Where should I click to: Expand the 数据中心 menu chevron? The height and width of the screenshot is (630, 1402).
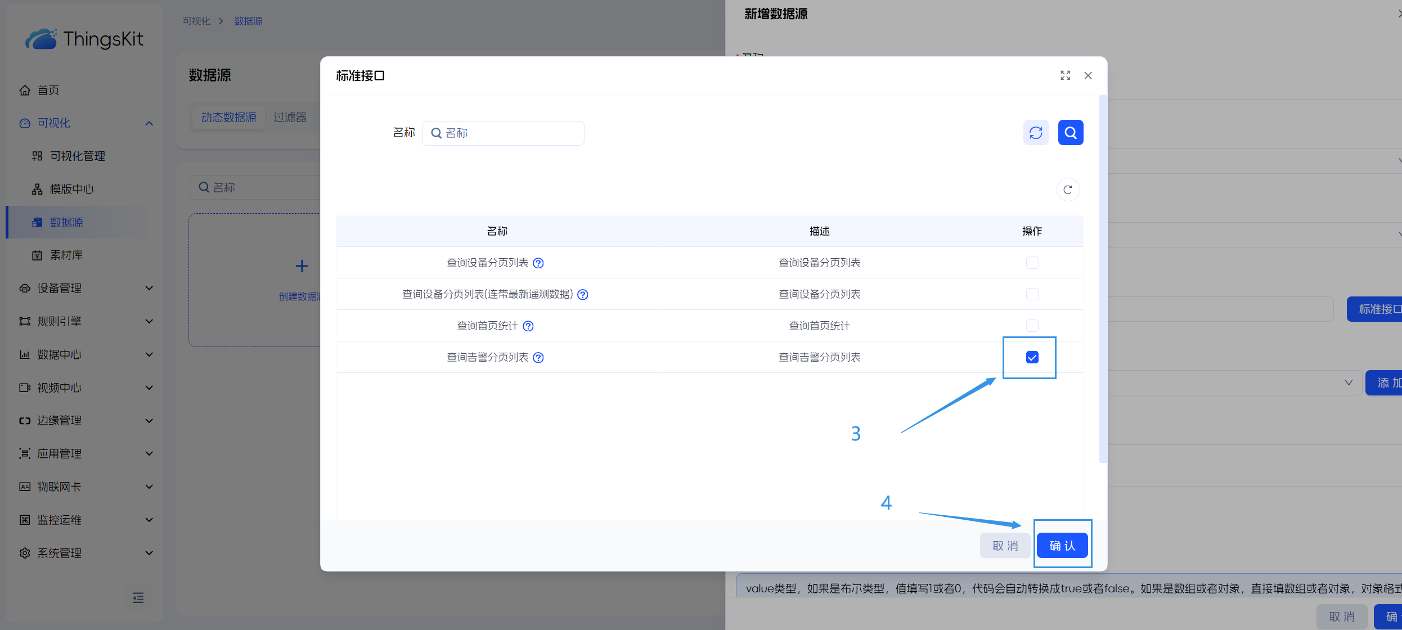[x=149, y=354]
